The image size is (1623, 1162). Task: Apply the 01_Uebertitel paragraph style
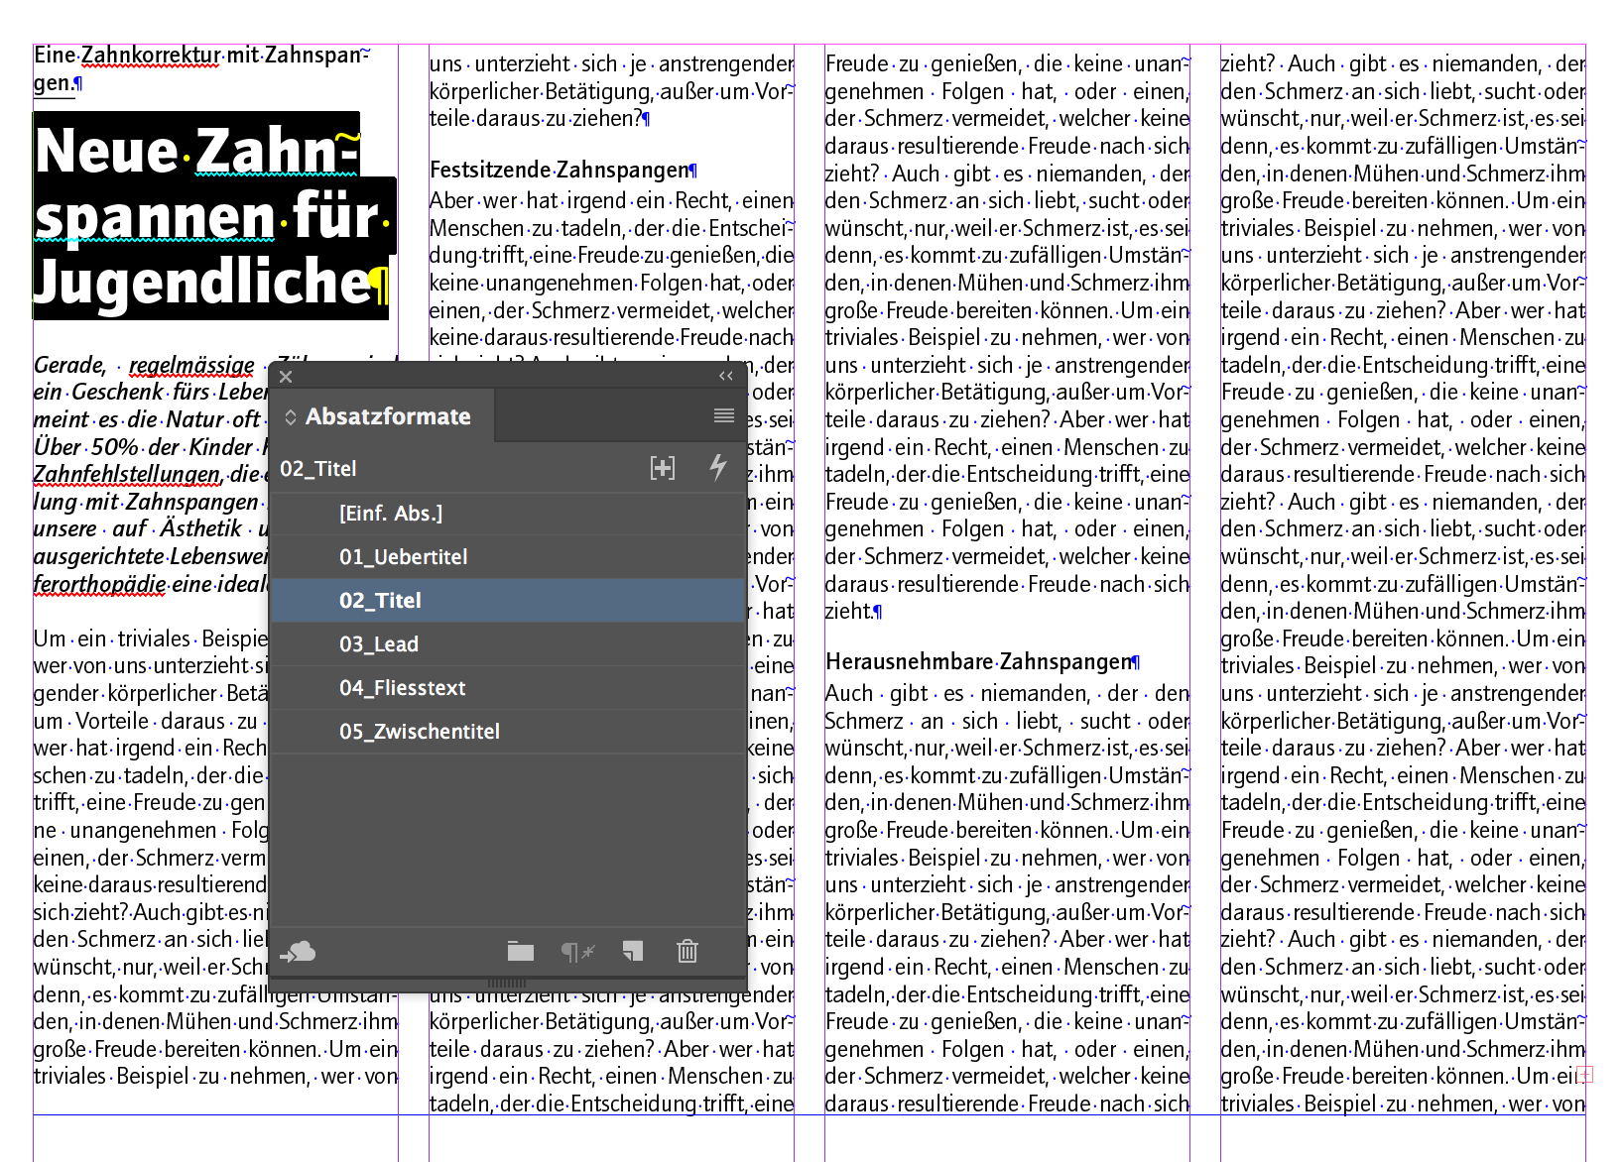click(508, 557)
